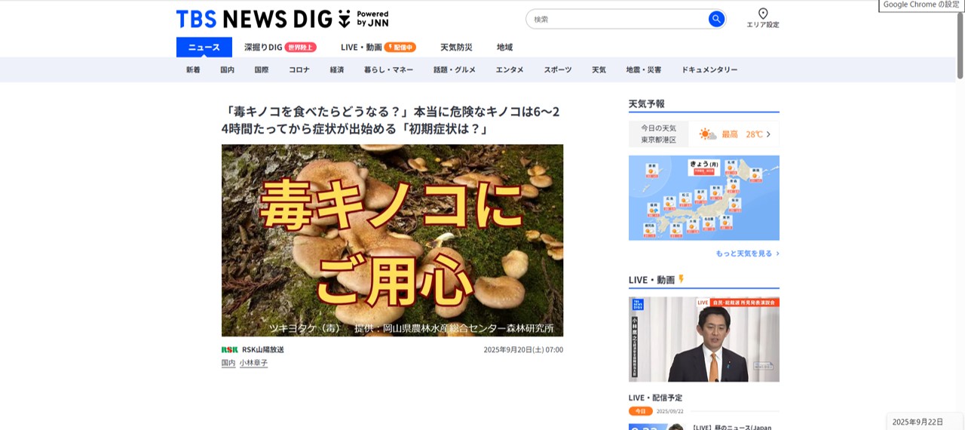Open the Japan weather map thumbnail
Screen dimensions: 965x430
coord(704,198)
